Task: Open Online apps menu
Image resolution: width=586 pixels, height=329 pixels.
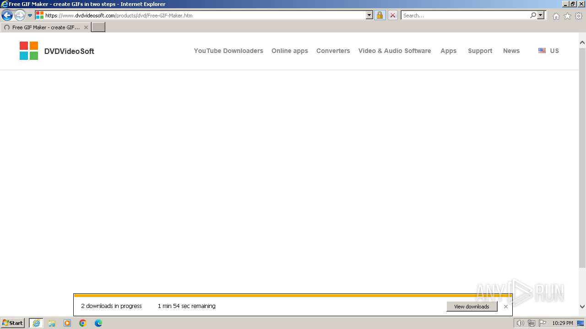Action: tap(290, 51)
